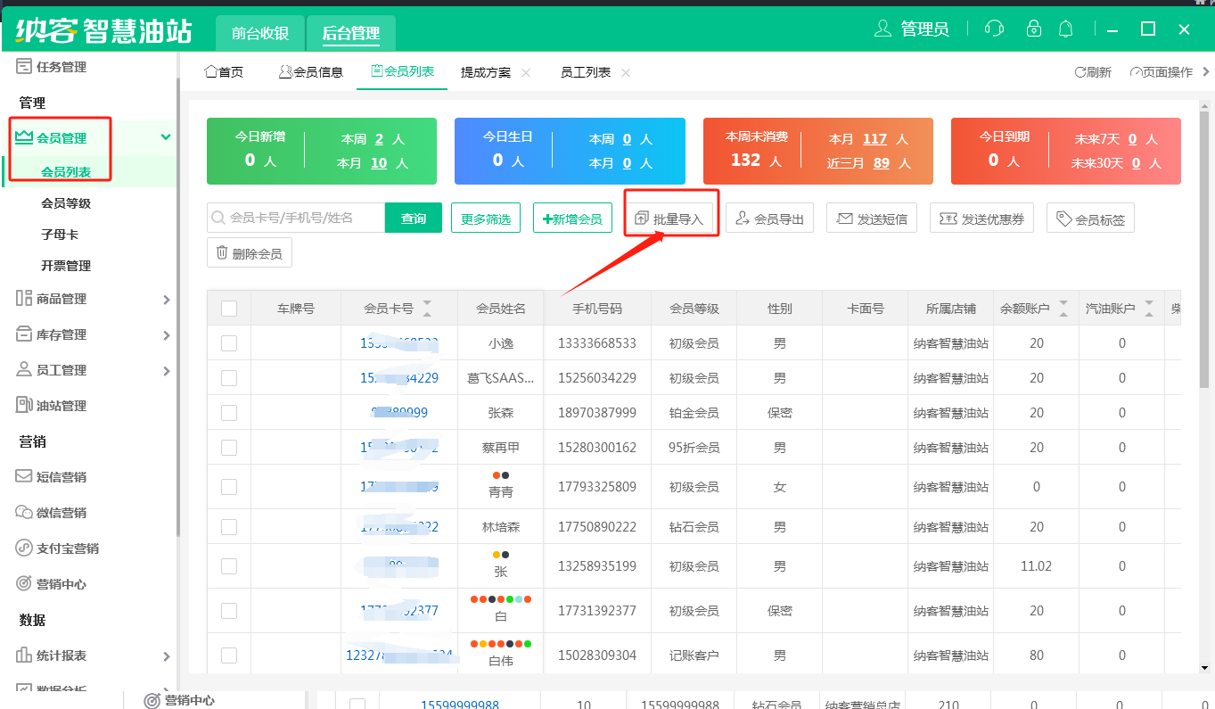The image size is (1215, 709).
Task: Click the green 查询 search button
Action: coord(413,218)
